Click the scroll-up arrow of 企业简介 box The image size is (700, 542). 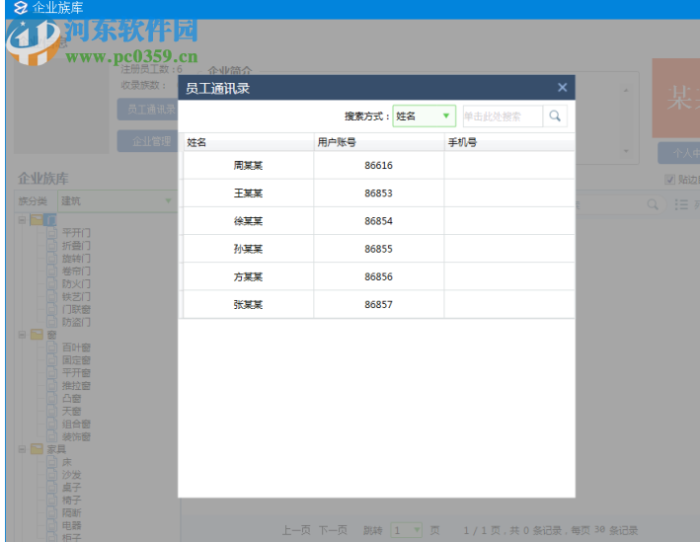(626, 90)
